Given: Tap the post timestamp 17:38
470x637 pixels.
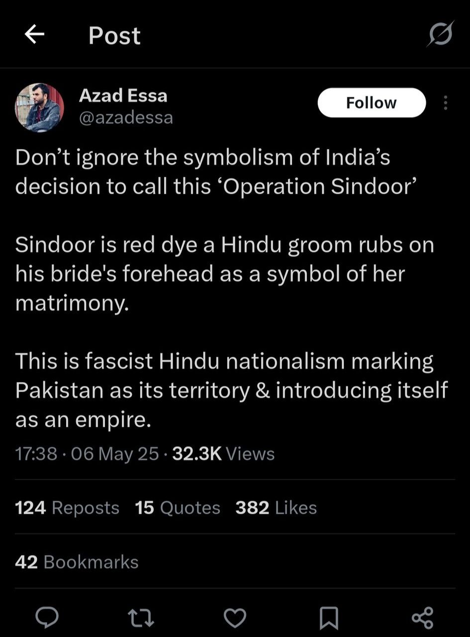Looking at the screenshot, I should coord(36,454).
